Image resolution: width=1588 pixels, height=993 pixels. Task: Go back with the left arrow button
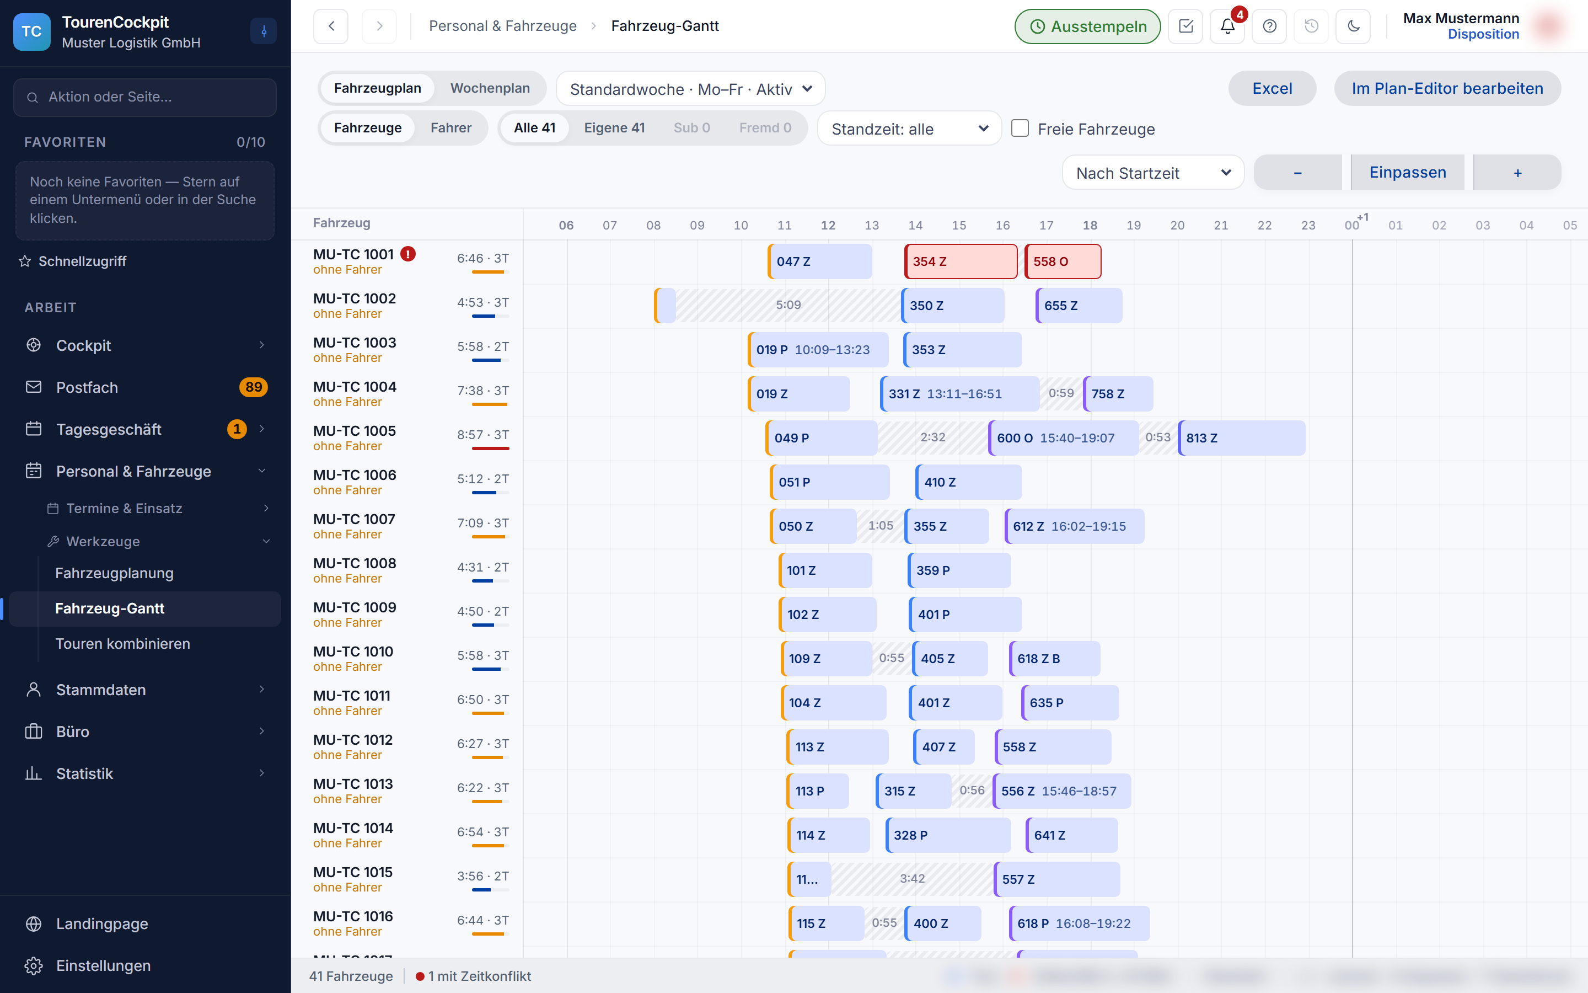(x=331, y=26)
